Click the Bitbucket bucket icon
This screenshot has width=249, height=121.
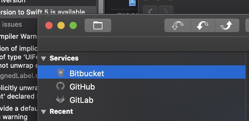[60, 73]
